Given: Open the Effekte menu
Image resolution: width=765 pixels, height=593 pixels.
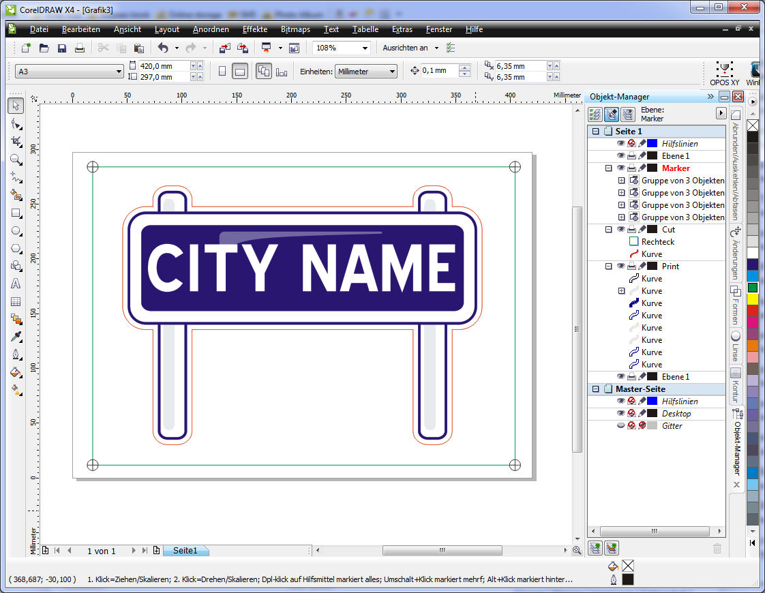Looking at the screenshot, I should (254, 29).
